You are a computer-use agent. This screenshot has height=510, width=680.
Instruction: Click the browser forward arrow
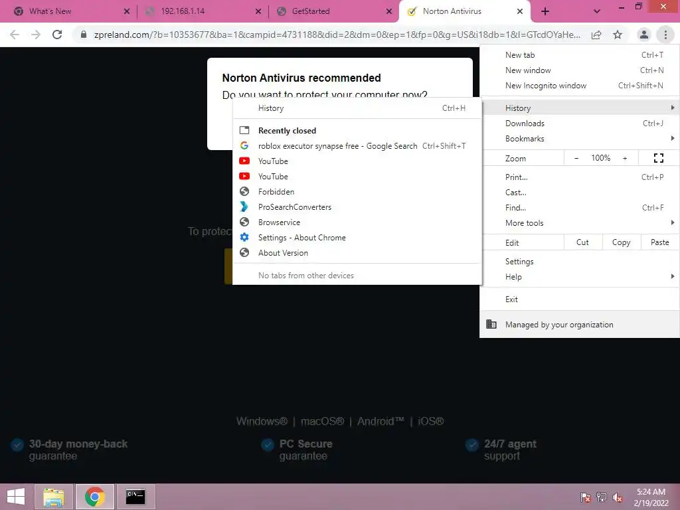[36, 35]
